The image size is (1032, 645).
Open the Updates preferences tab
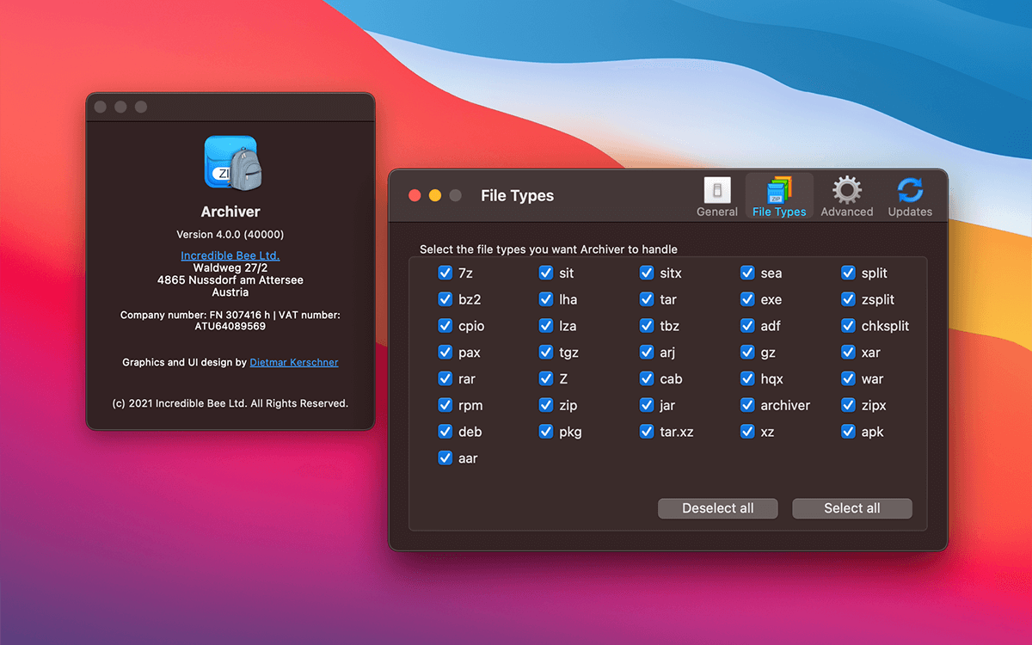[x=910, y=197]
